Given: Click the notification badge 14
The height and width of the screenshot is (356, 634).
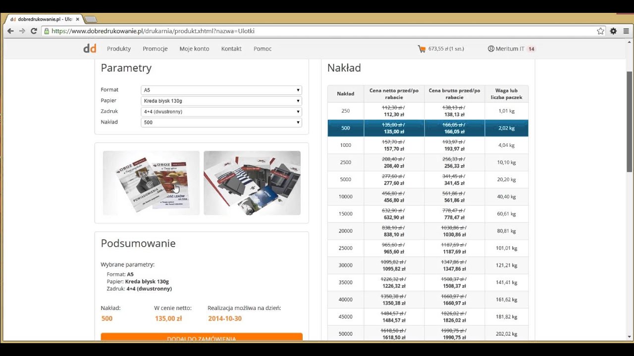Looking at the screenshot, I should pos(531,49).
